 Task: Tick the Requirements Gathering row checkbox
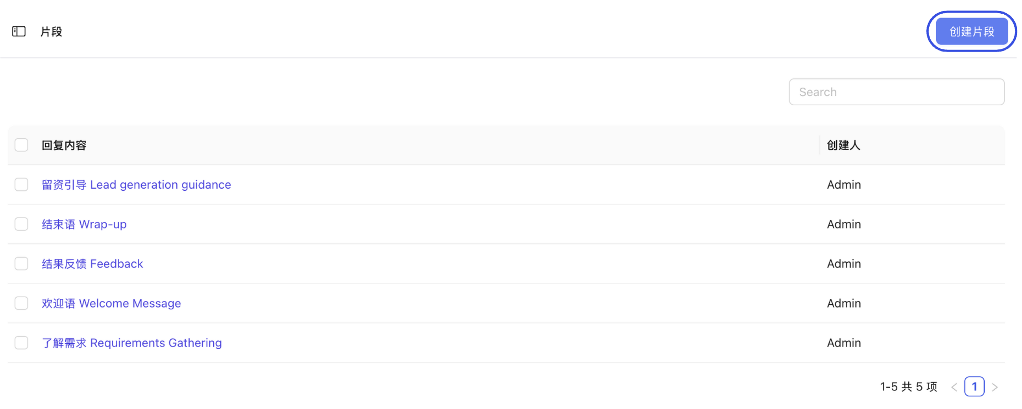21,343
